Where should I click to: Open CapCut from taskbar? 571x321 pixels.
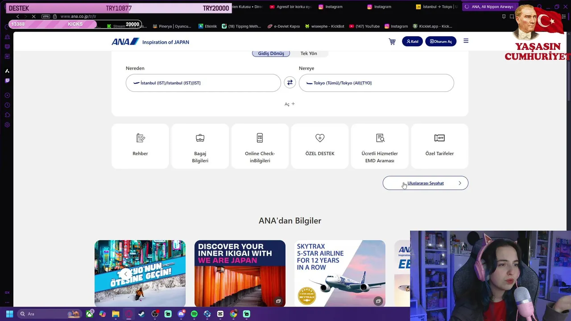click(x=220, y=314)
